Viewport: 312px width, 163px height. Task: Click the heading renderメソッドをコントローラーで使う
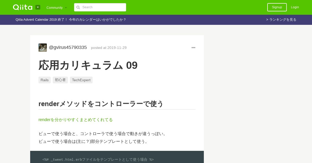pos(101,104)
